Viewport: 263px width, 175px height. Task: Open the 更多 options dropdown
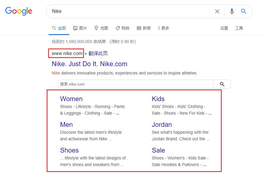(163, 28)
